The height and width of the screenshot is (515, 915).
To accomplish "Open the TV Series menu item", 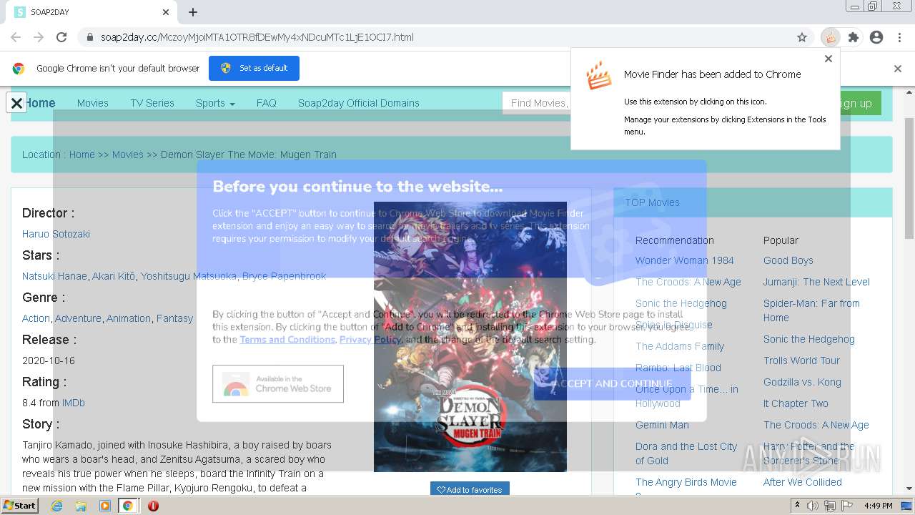I will [152, 103].
